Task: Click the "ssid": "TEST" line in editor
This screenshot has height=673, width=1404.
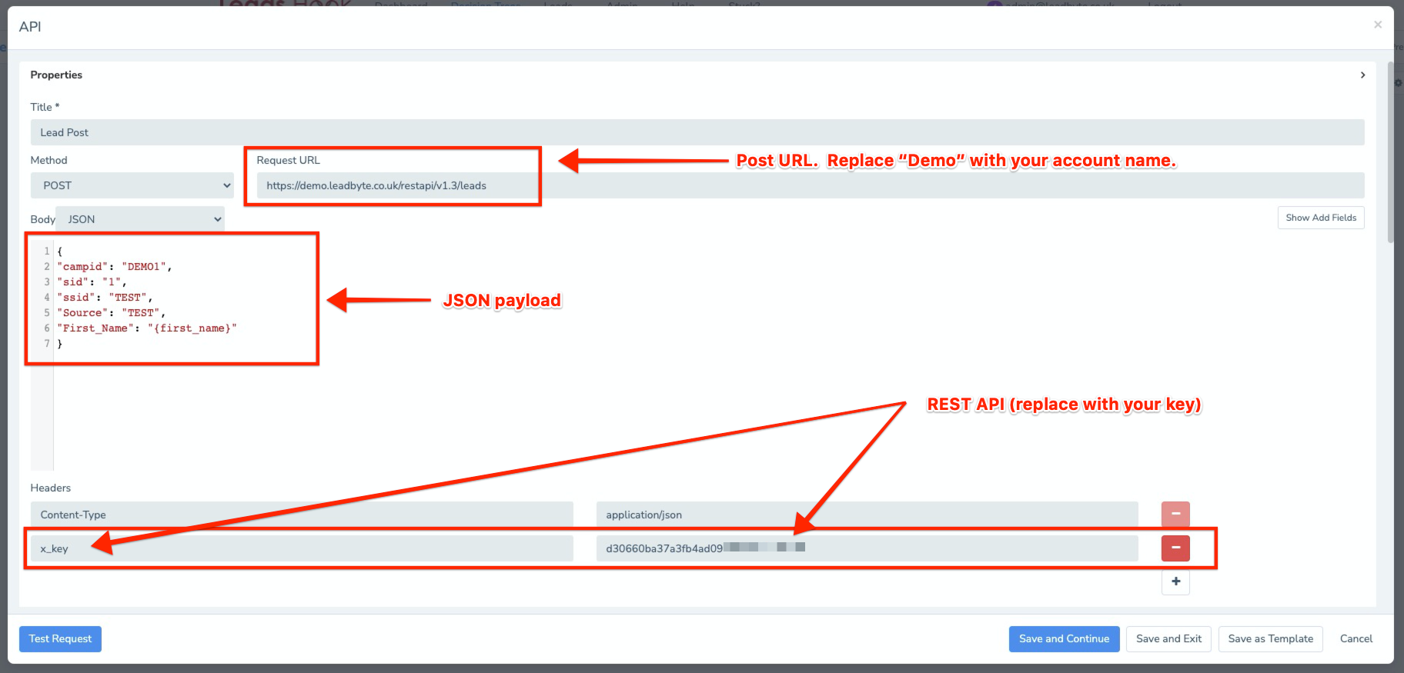Action: point(105,298)
